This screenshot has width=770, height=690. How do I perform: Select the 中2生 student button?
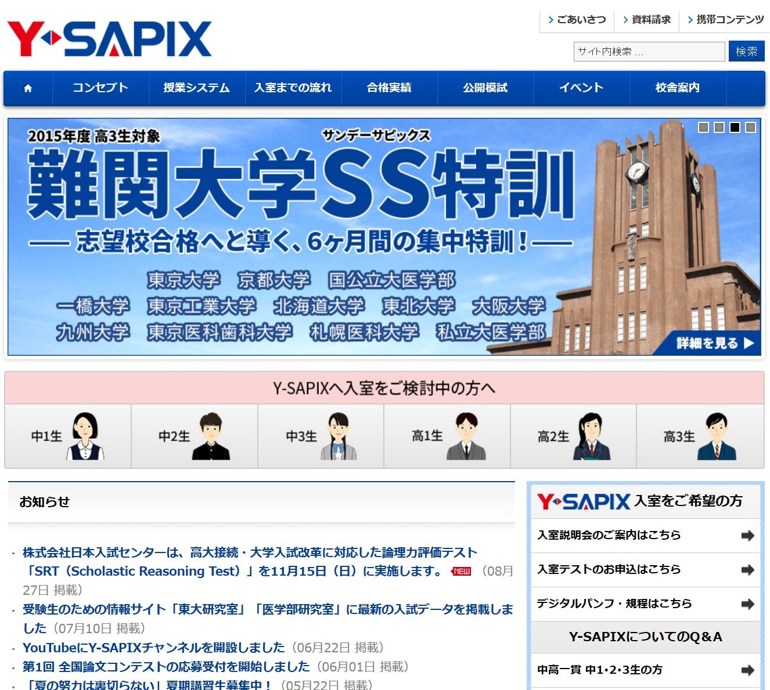195,436
